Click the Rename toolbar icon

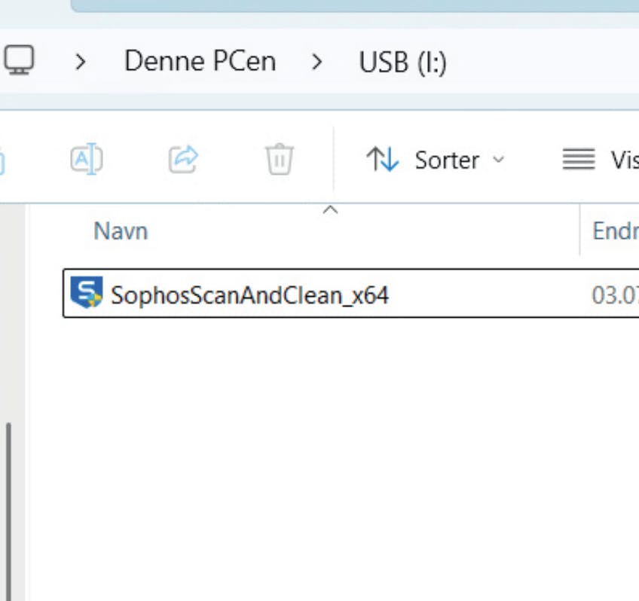tap(87, 159)
